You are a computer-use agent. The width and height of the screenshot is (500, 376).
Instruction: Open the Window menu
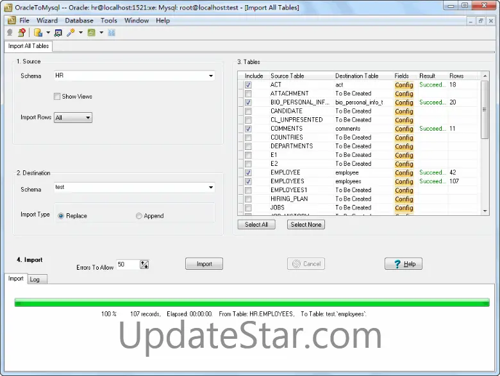pos(137,20)
